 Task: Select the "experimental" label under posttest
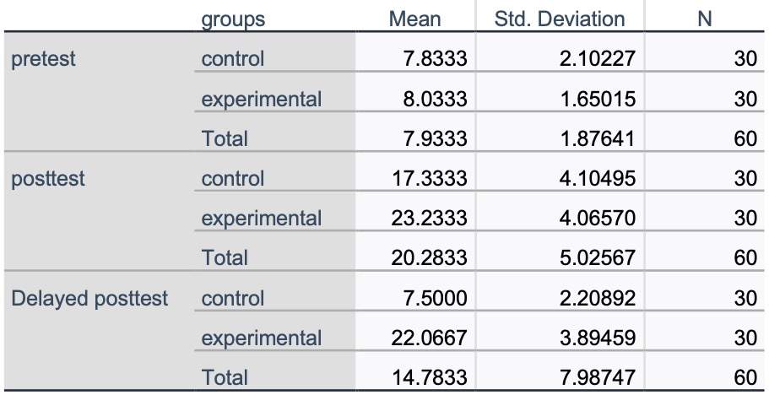261,219
